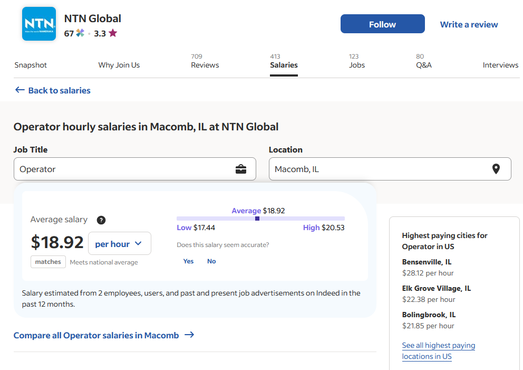This screenshot has width=523, height=370.
Task: Click the briefcase icon in Job Title field
Action: click(x=241, y=169)
